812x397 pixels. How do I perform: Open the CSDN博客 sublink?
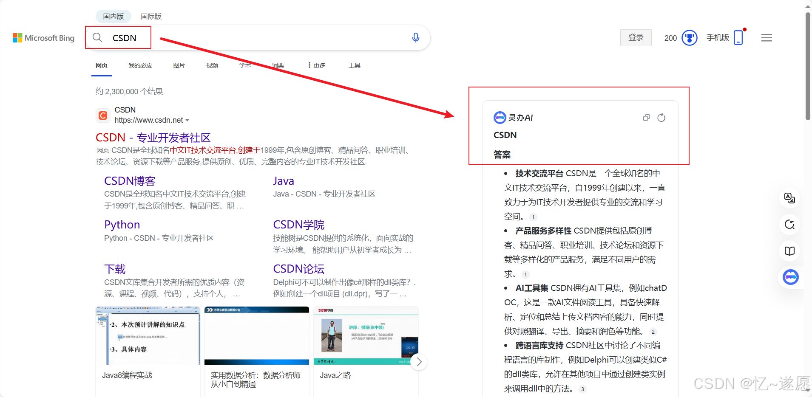point(130,181)
